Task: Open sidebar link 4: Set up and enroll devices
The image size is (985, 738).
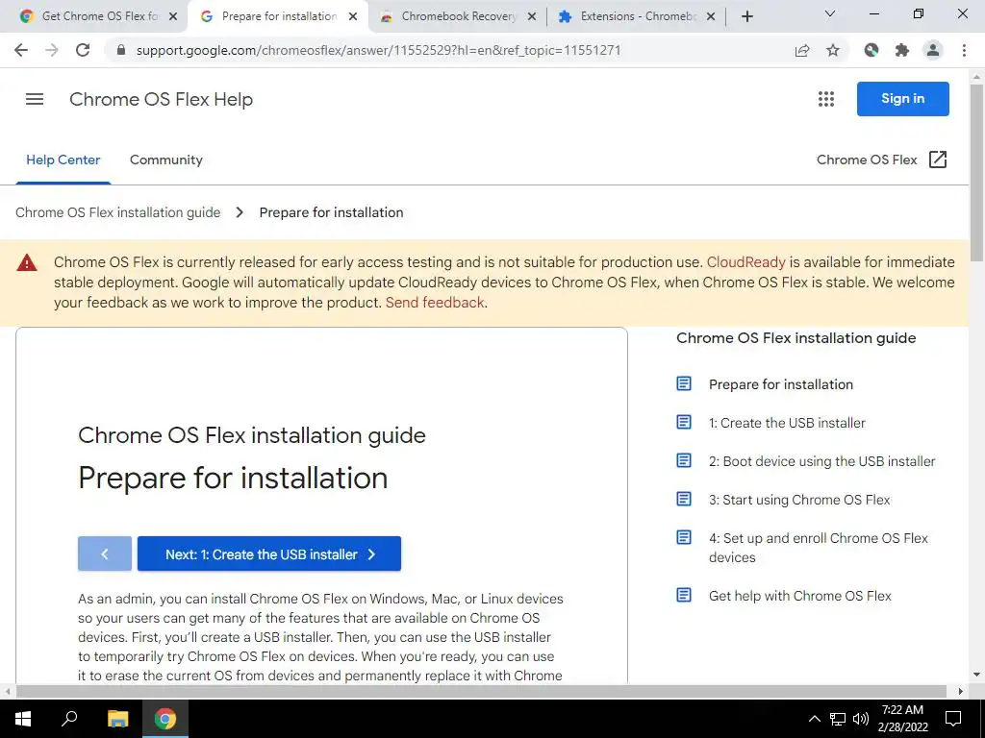Action: (818, 547)
